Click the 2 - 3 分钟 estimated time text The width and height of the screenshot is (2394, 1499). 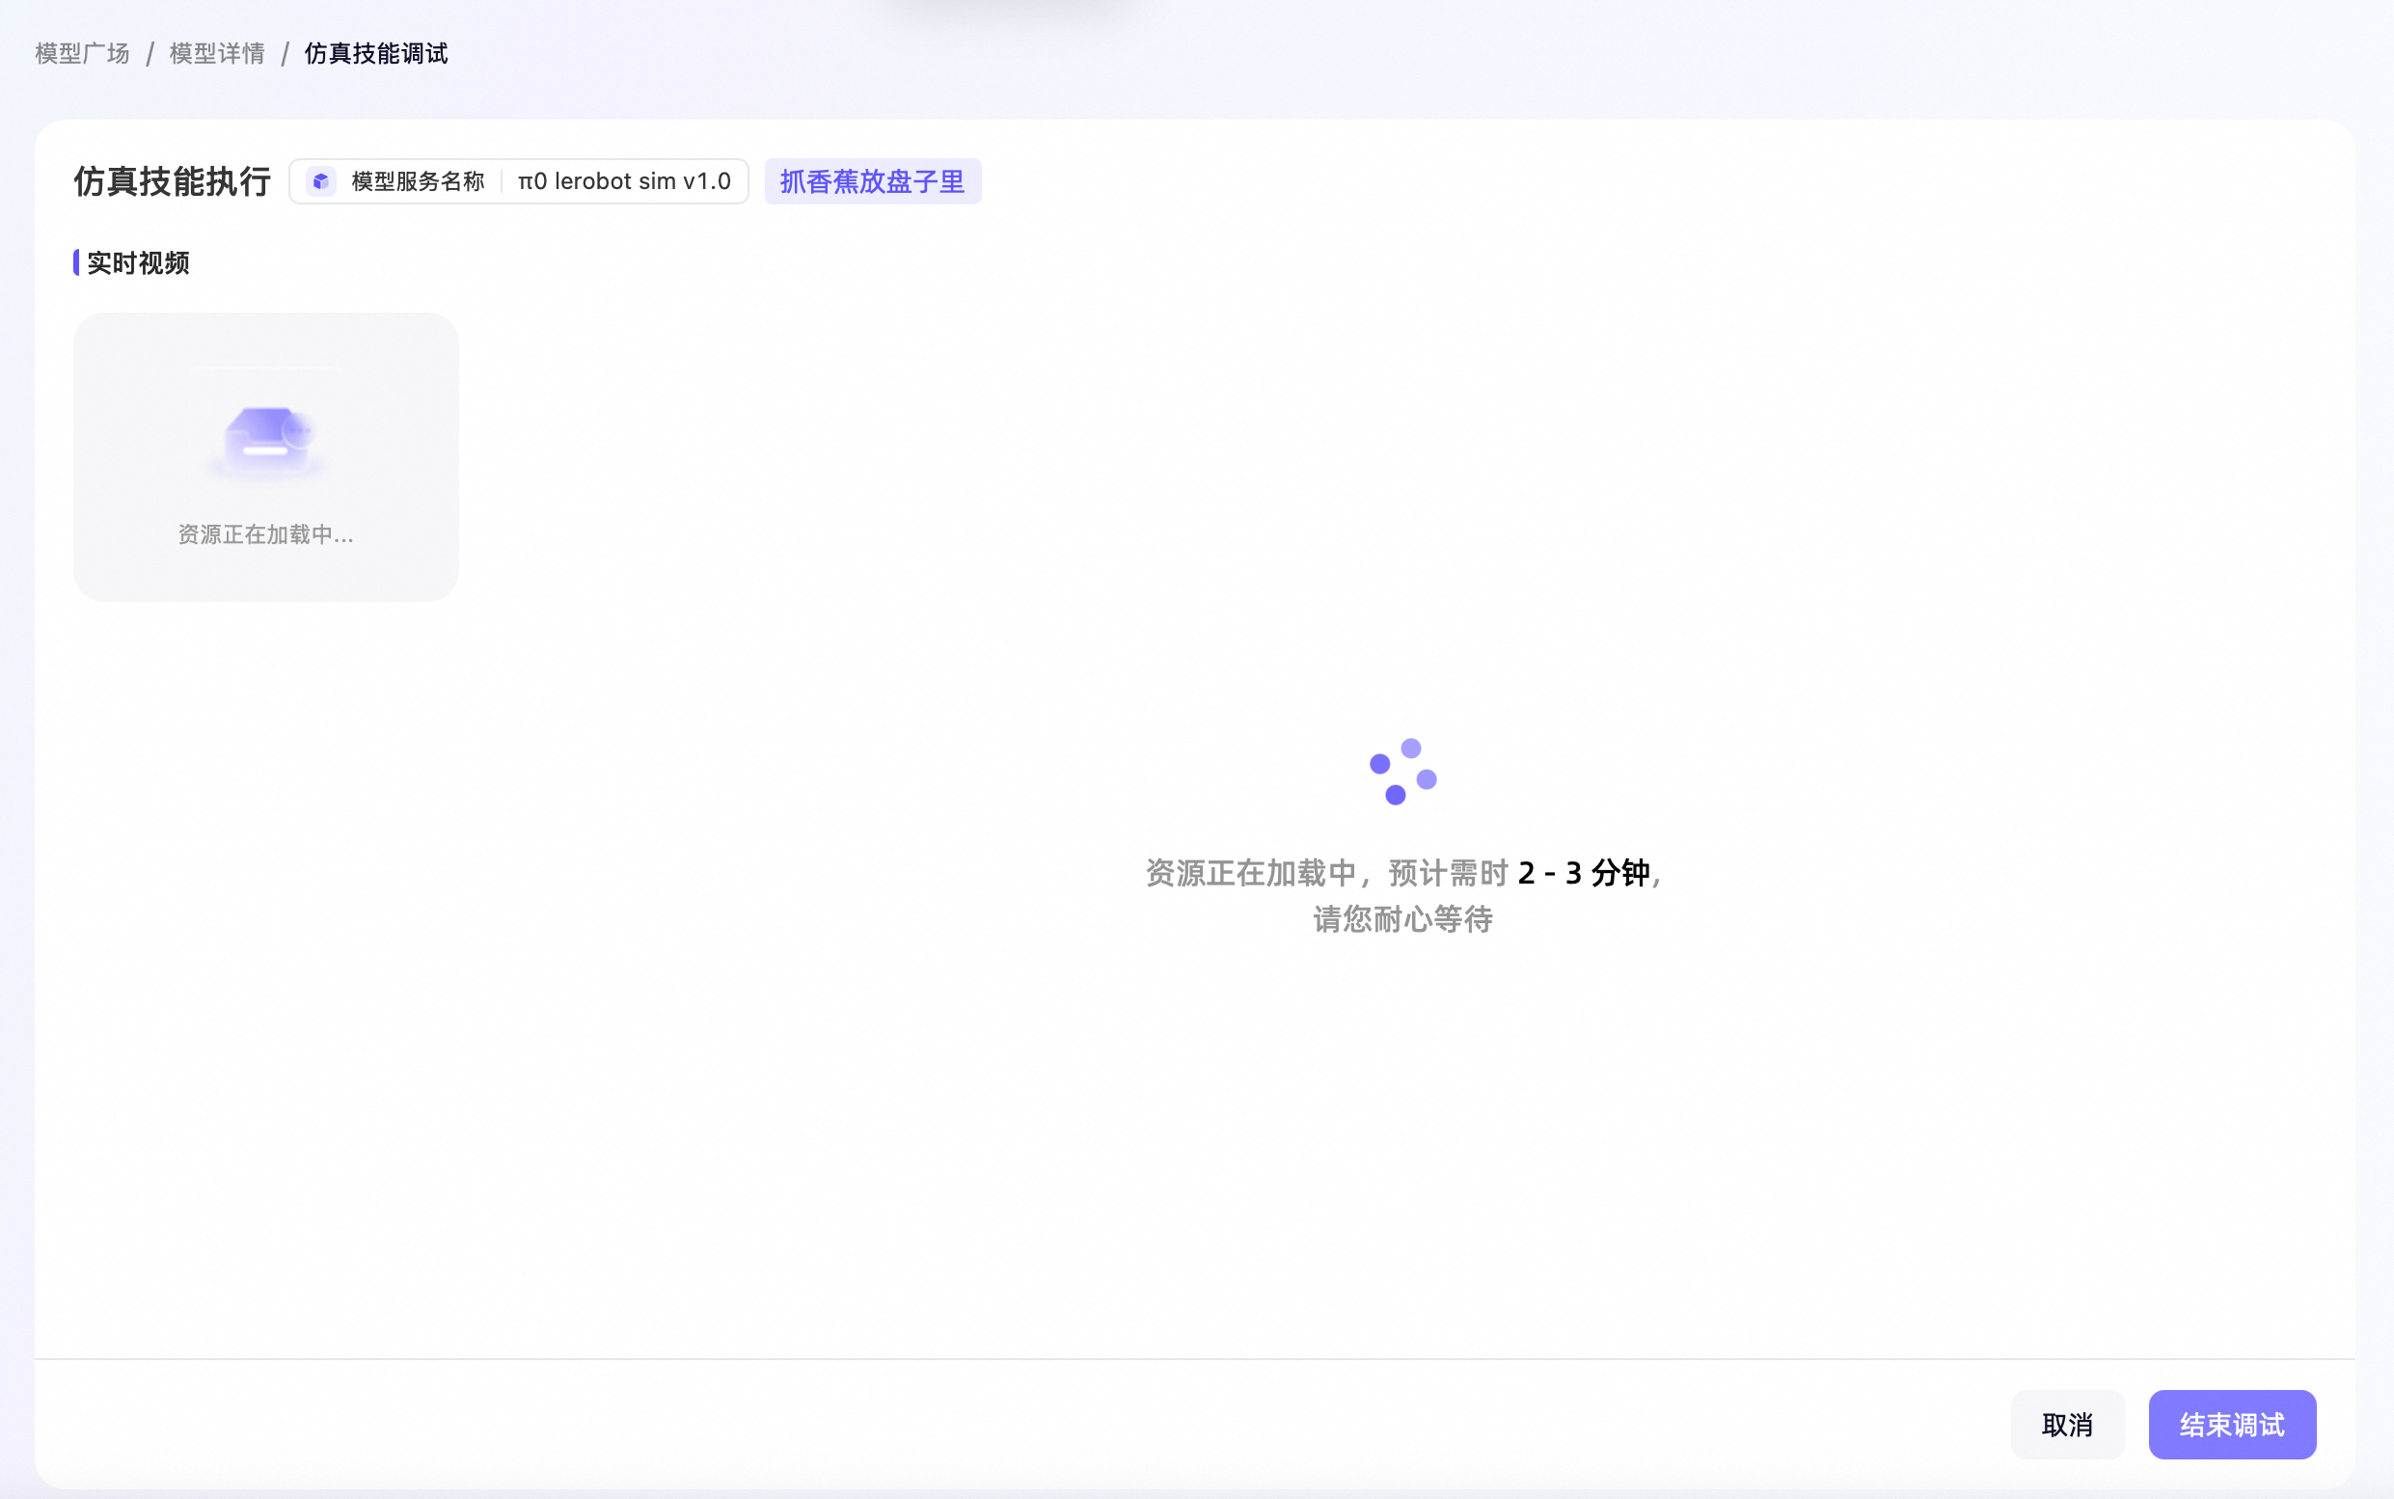point(1583,872)
